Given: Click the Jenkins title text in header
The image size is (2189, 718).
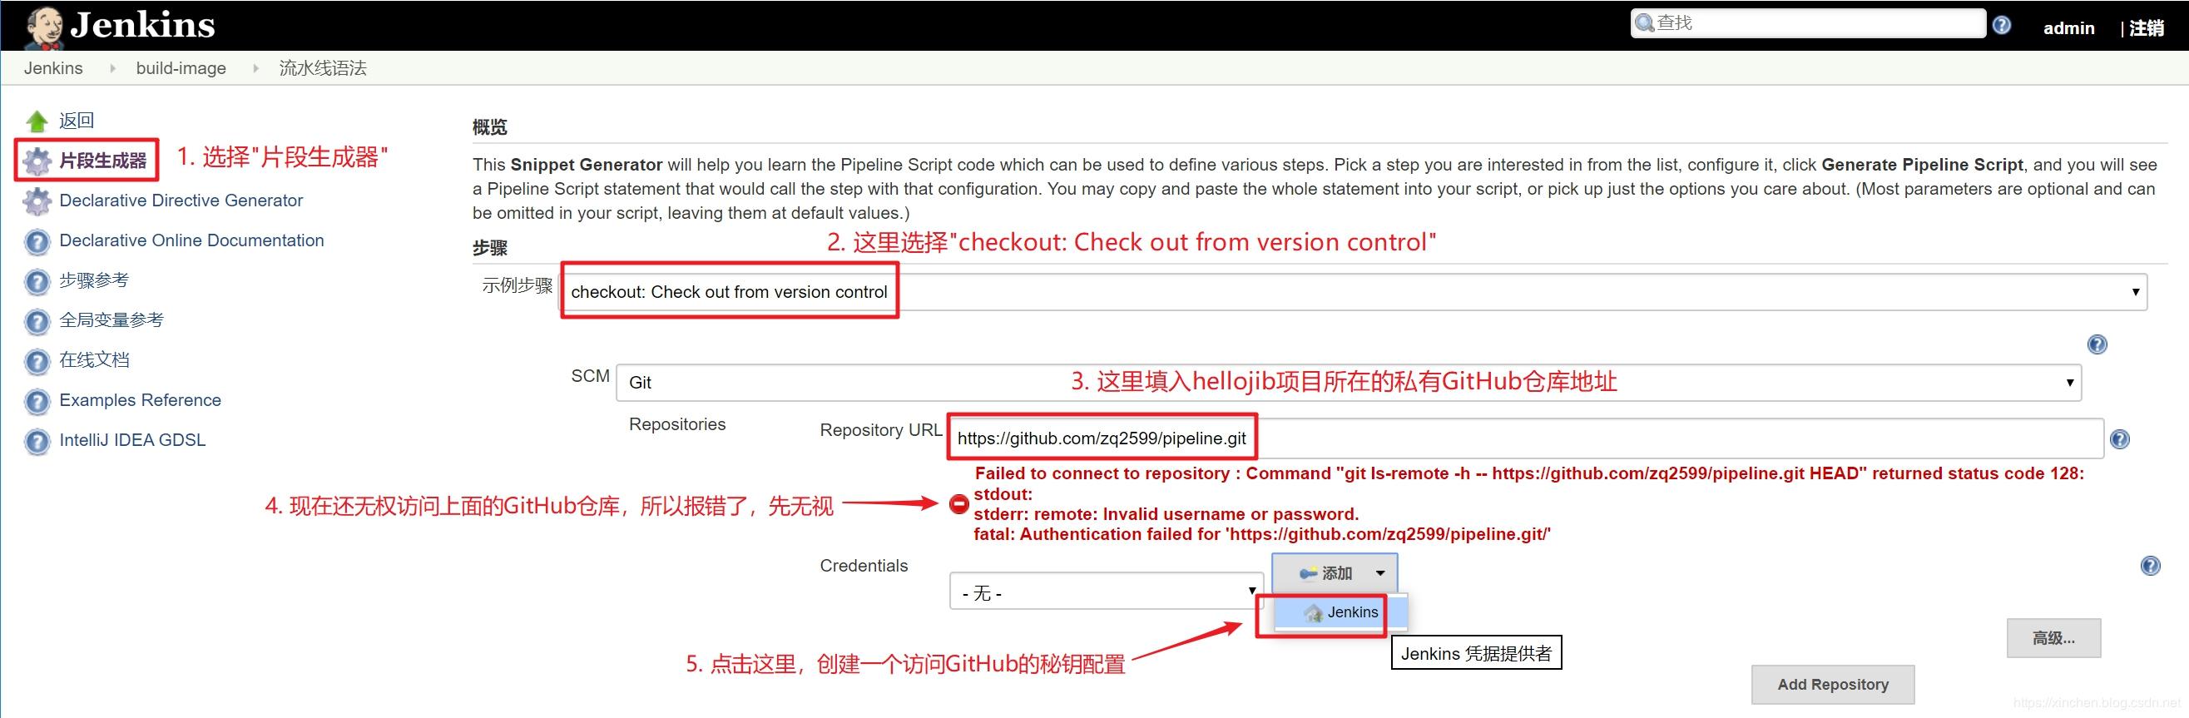Looking at the screenshot, I should pyautogui.click(x=143, y=25).
